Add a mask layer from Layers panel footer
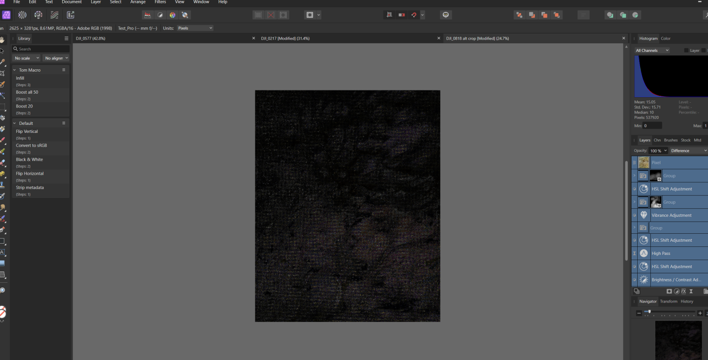 (x=669, y=292)
